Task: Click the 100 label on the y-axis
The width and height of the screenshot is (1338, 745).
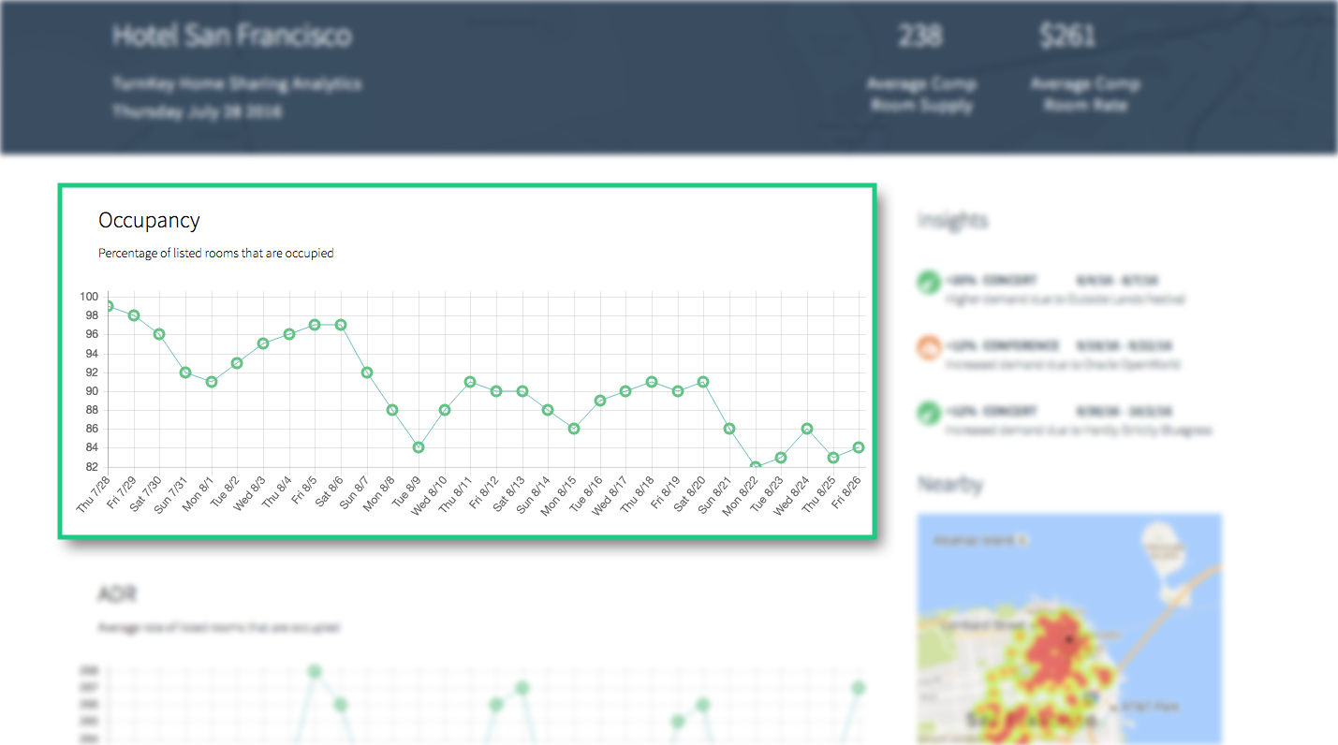Action: [88, 297]
